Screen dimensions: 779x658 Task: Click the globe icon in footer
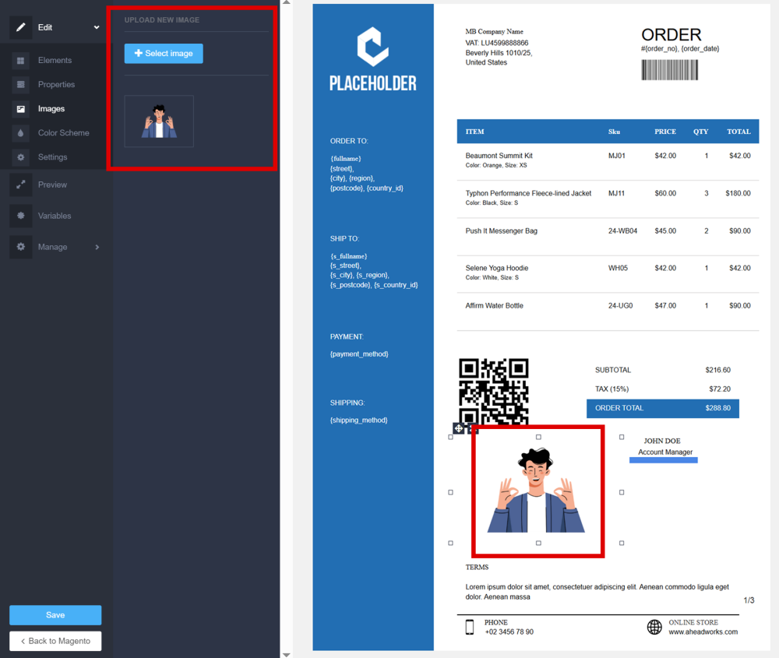click(654, 627)
